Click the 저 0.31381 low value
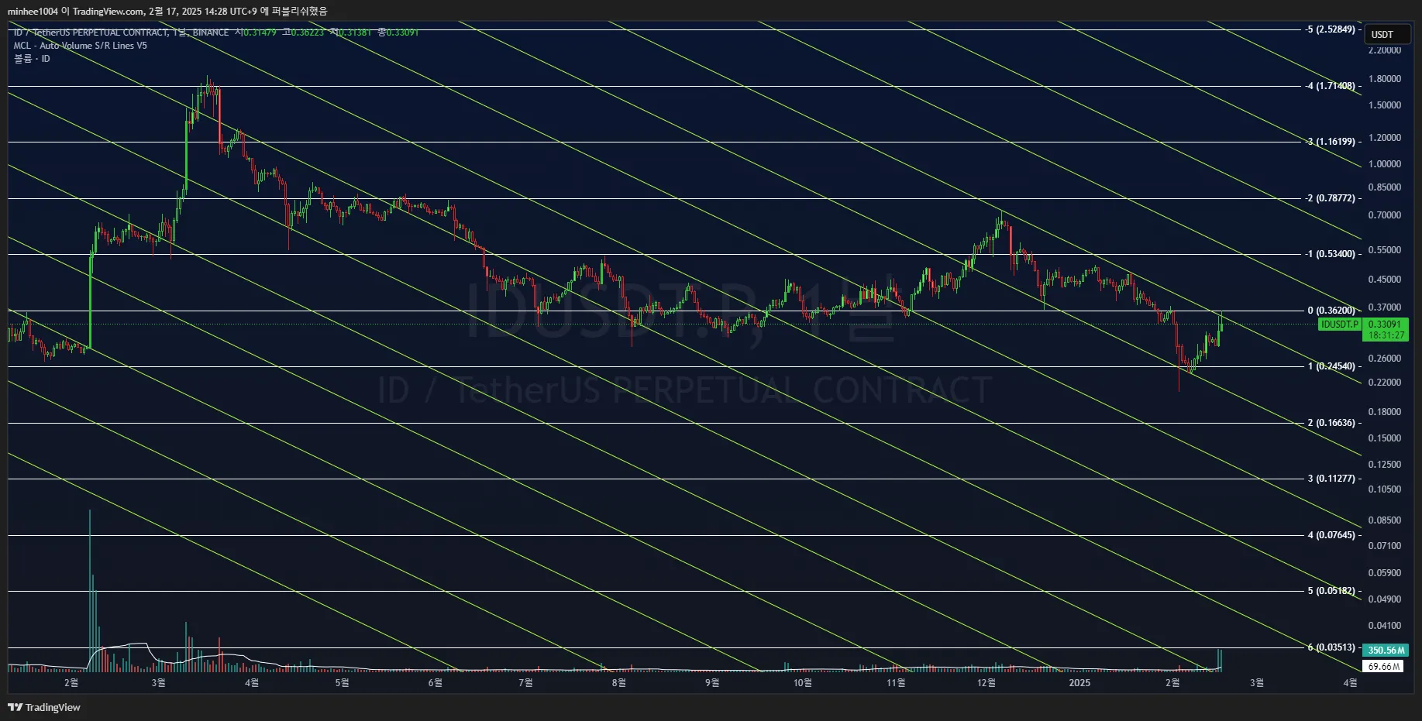The height and width of the screenshot is (721, 1422). (350, 33)
